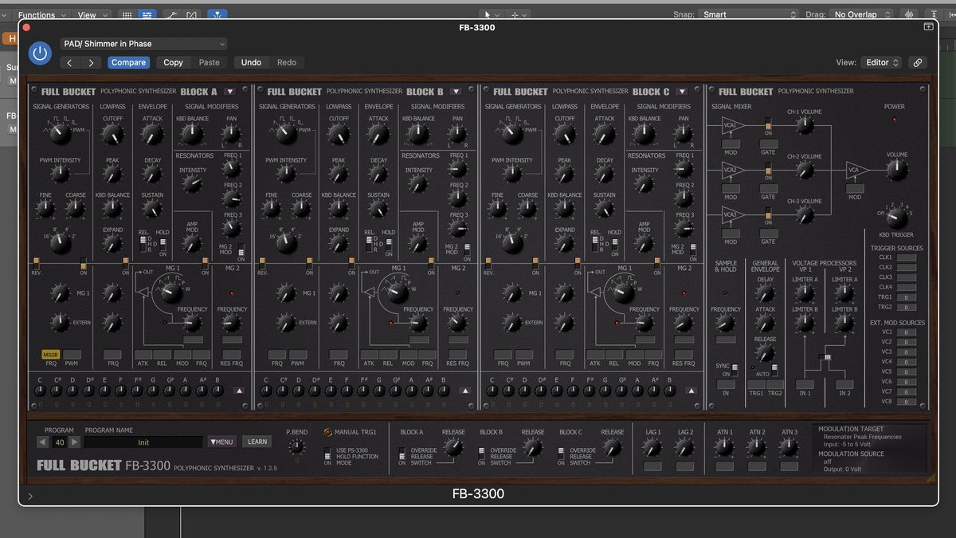
Task: Open the Block B header dropdown arrow
Action: [x=456, y=92]
